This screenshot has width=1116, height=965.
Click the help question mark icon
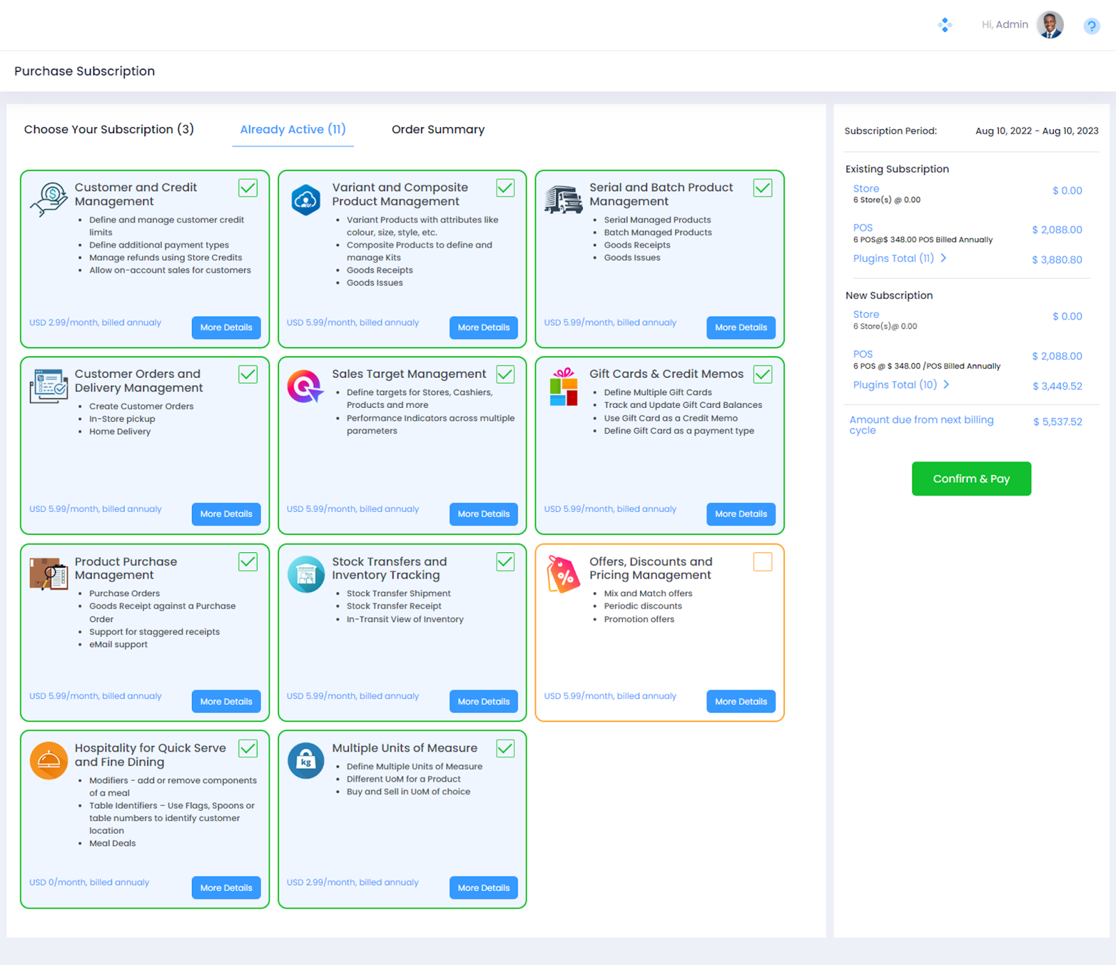(1091, 26)
